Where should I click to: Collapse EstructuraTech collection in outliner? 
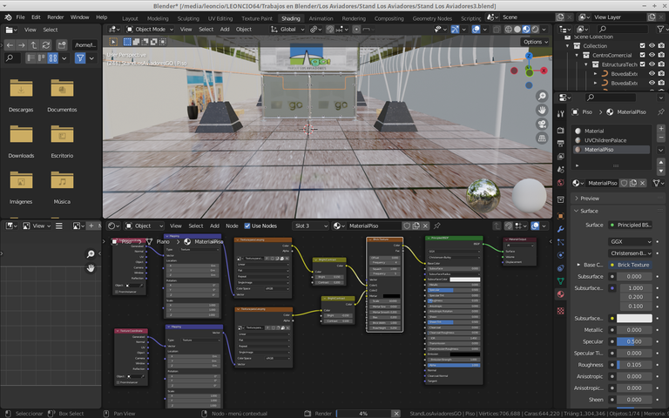(586, 64)
